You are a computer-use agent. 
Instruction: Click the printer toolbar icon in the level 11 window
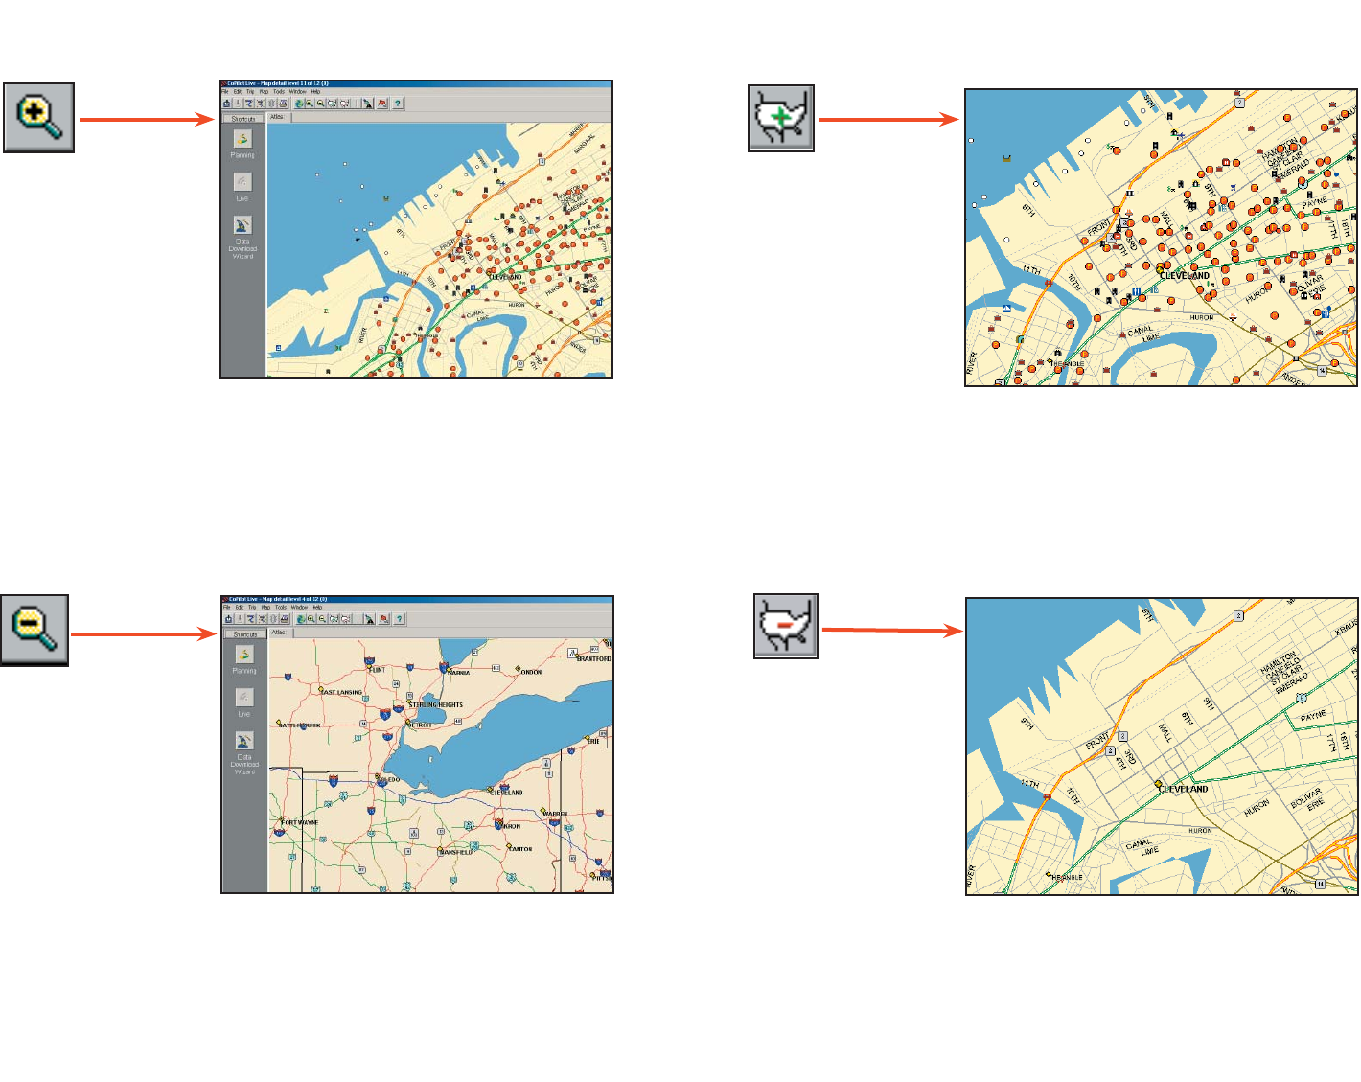pyautogui.click(x=283, y=104)
